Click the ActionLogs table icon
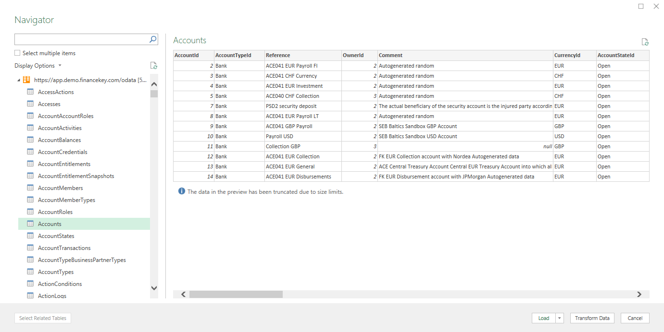 30,296
